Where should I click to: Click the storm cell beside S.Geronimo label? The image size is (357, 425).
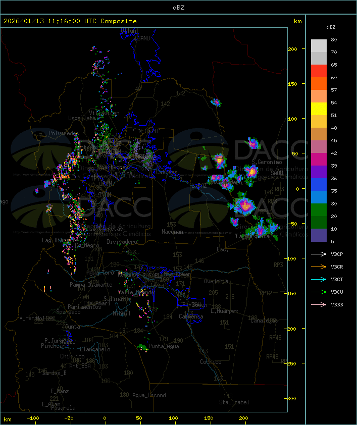click(x=251, y=171)
